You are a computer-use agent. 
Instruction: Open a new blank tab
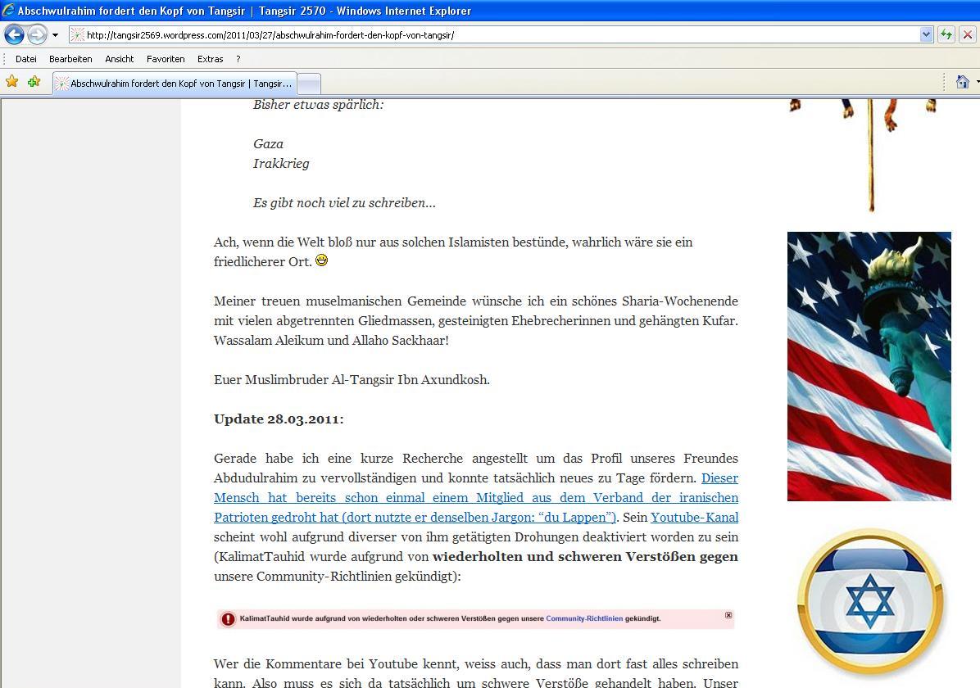(x=308, y=84)
